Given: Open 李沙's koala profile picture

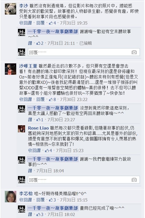Looking at the screenshot, I should point(11,9).
